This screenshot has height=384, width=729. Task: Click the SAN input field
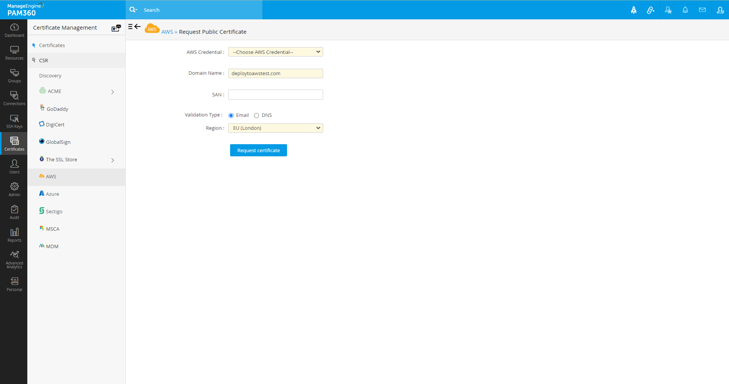276,94
